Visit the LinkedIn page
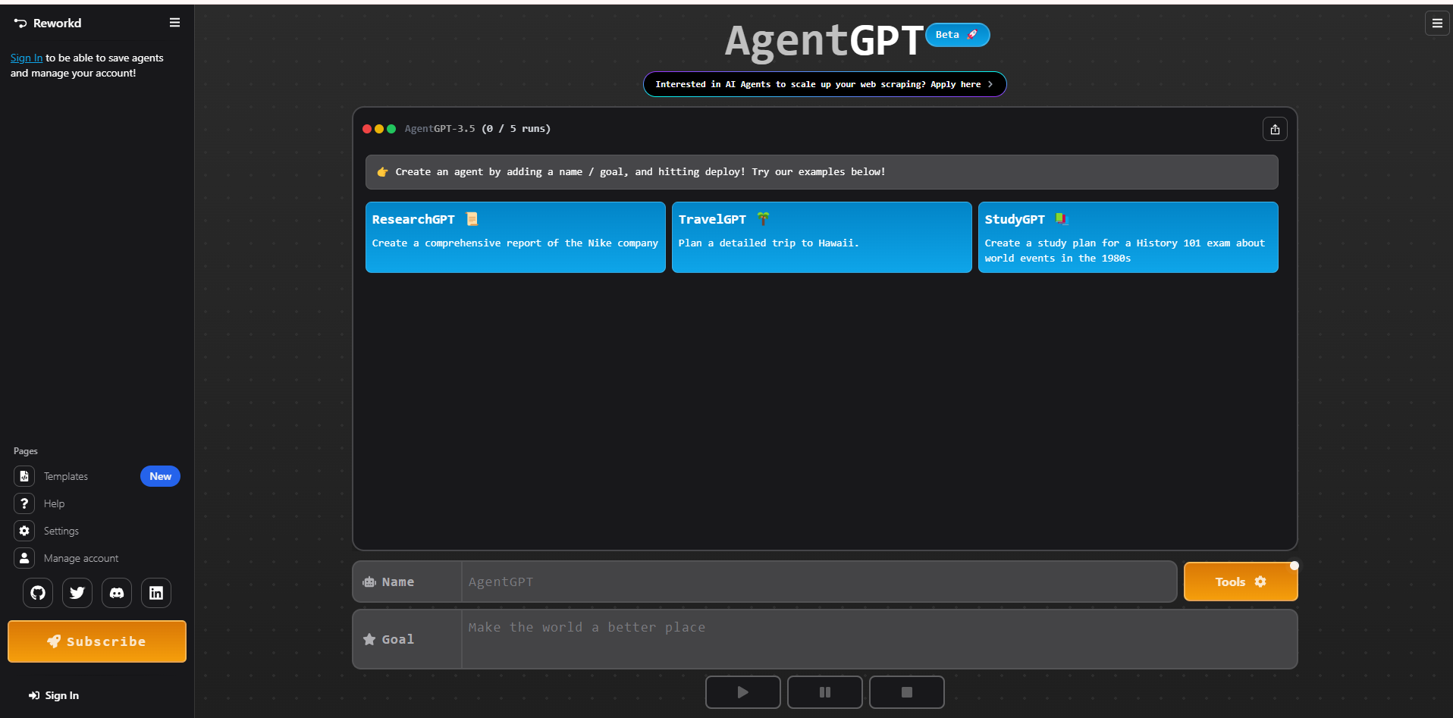The height and width of the screenshot is (718, 1453). [155, 593]
